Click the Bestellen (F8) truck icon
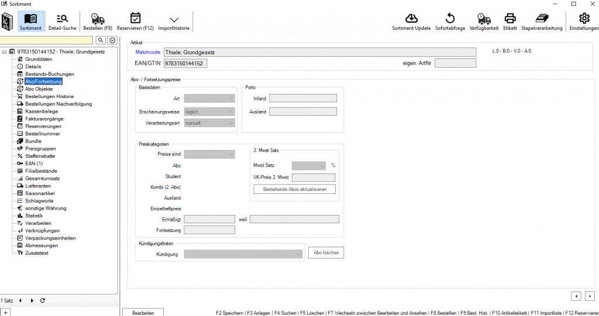Image resolution: width=599 pixels, height=316 pixels. click(x=98, y=20)
